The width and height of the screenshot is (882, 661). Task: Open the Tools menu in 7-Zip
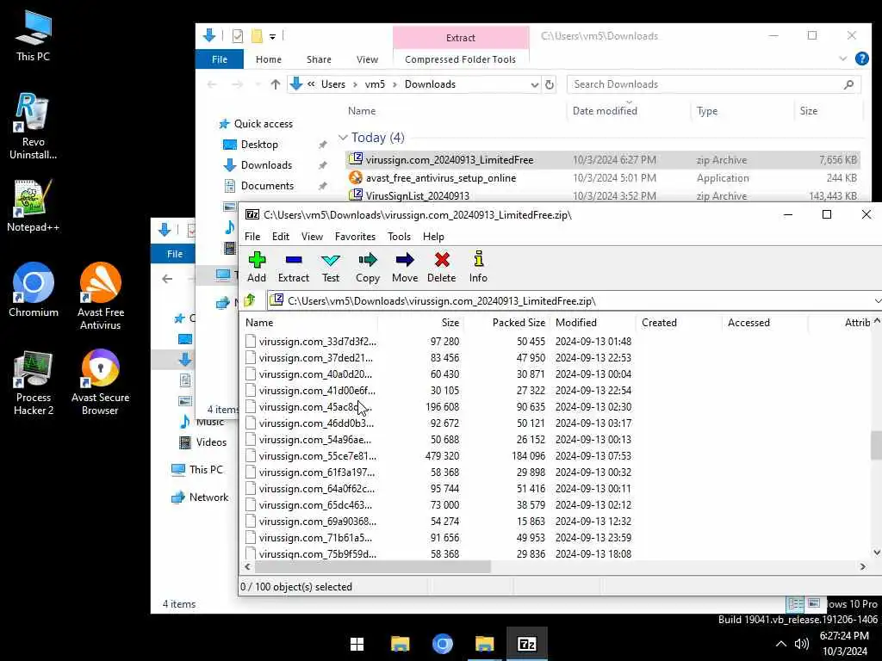point(399,237)
